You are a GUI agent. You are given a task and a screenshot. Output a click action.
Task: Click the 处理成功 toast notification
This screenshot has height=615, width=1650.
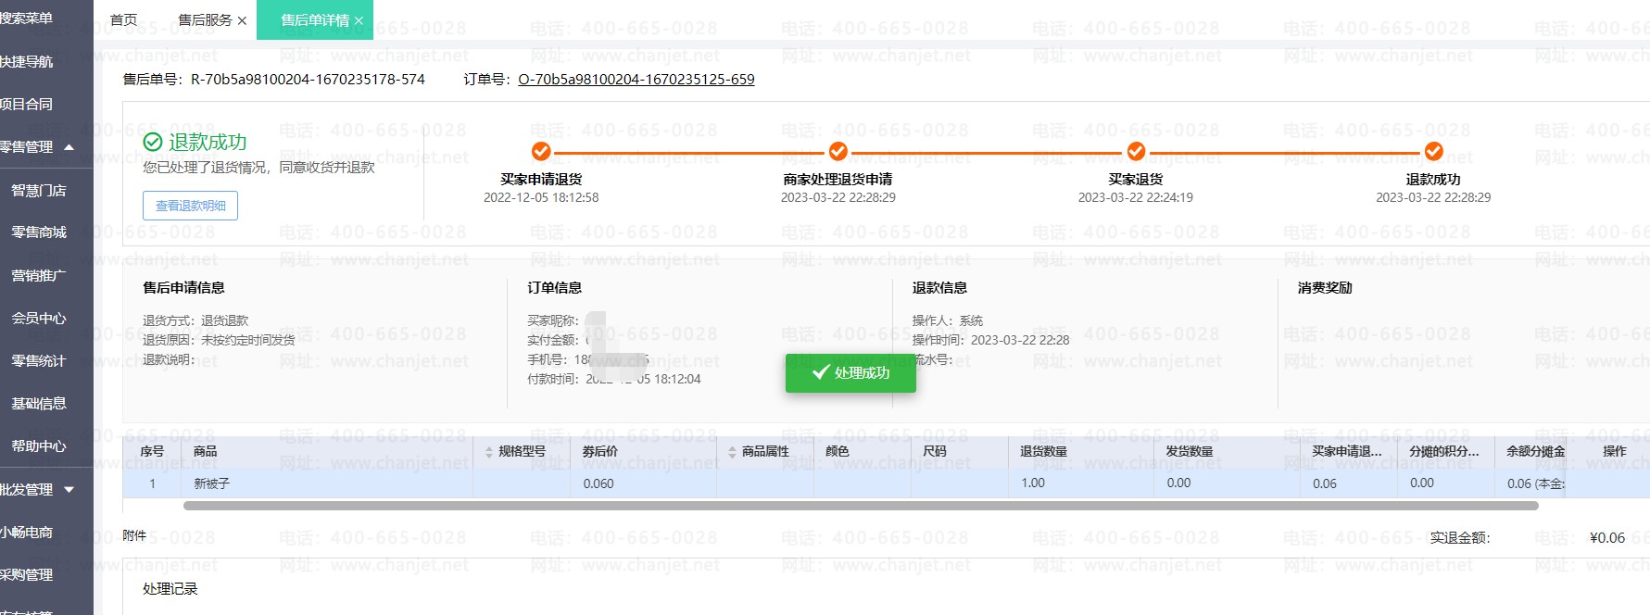[x=850, y=372]
